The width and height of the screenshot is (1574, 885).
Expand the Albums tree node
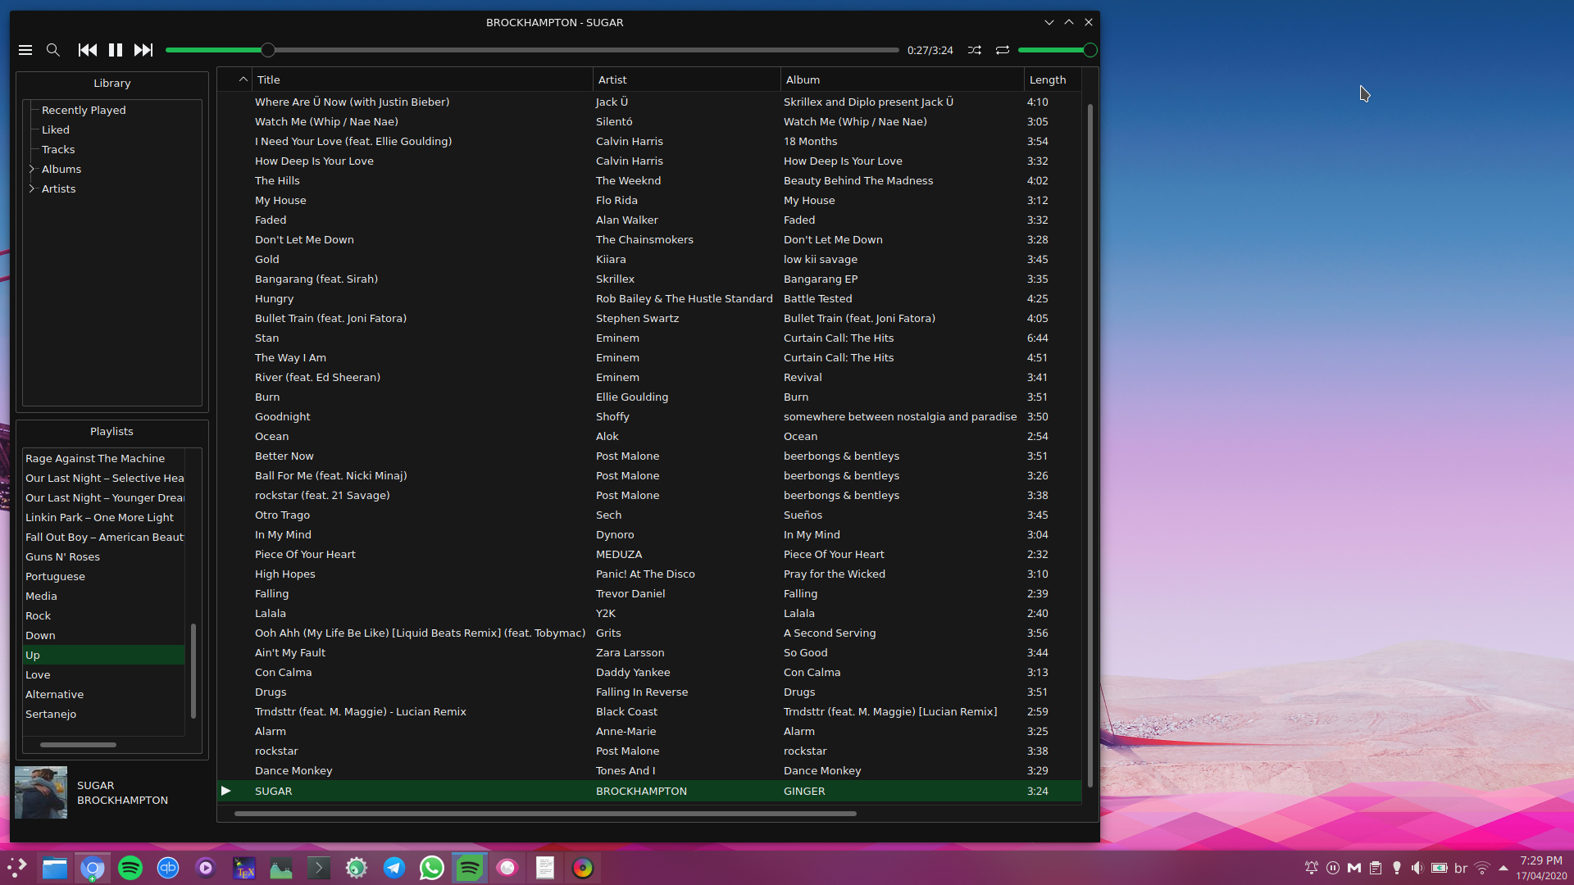tap(32, 169)
